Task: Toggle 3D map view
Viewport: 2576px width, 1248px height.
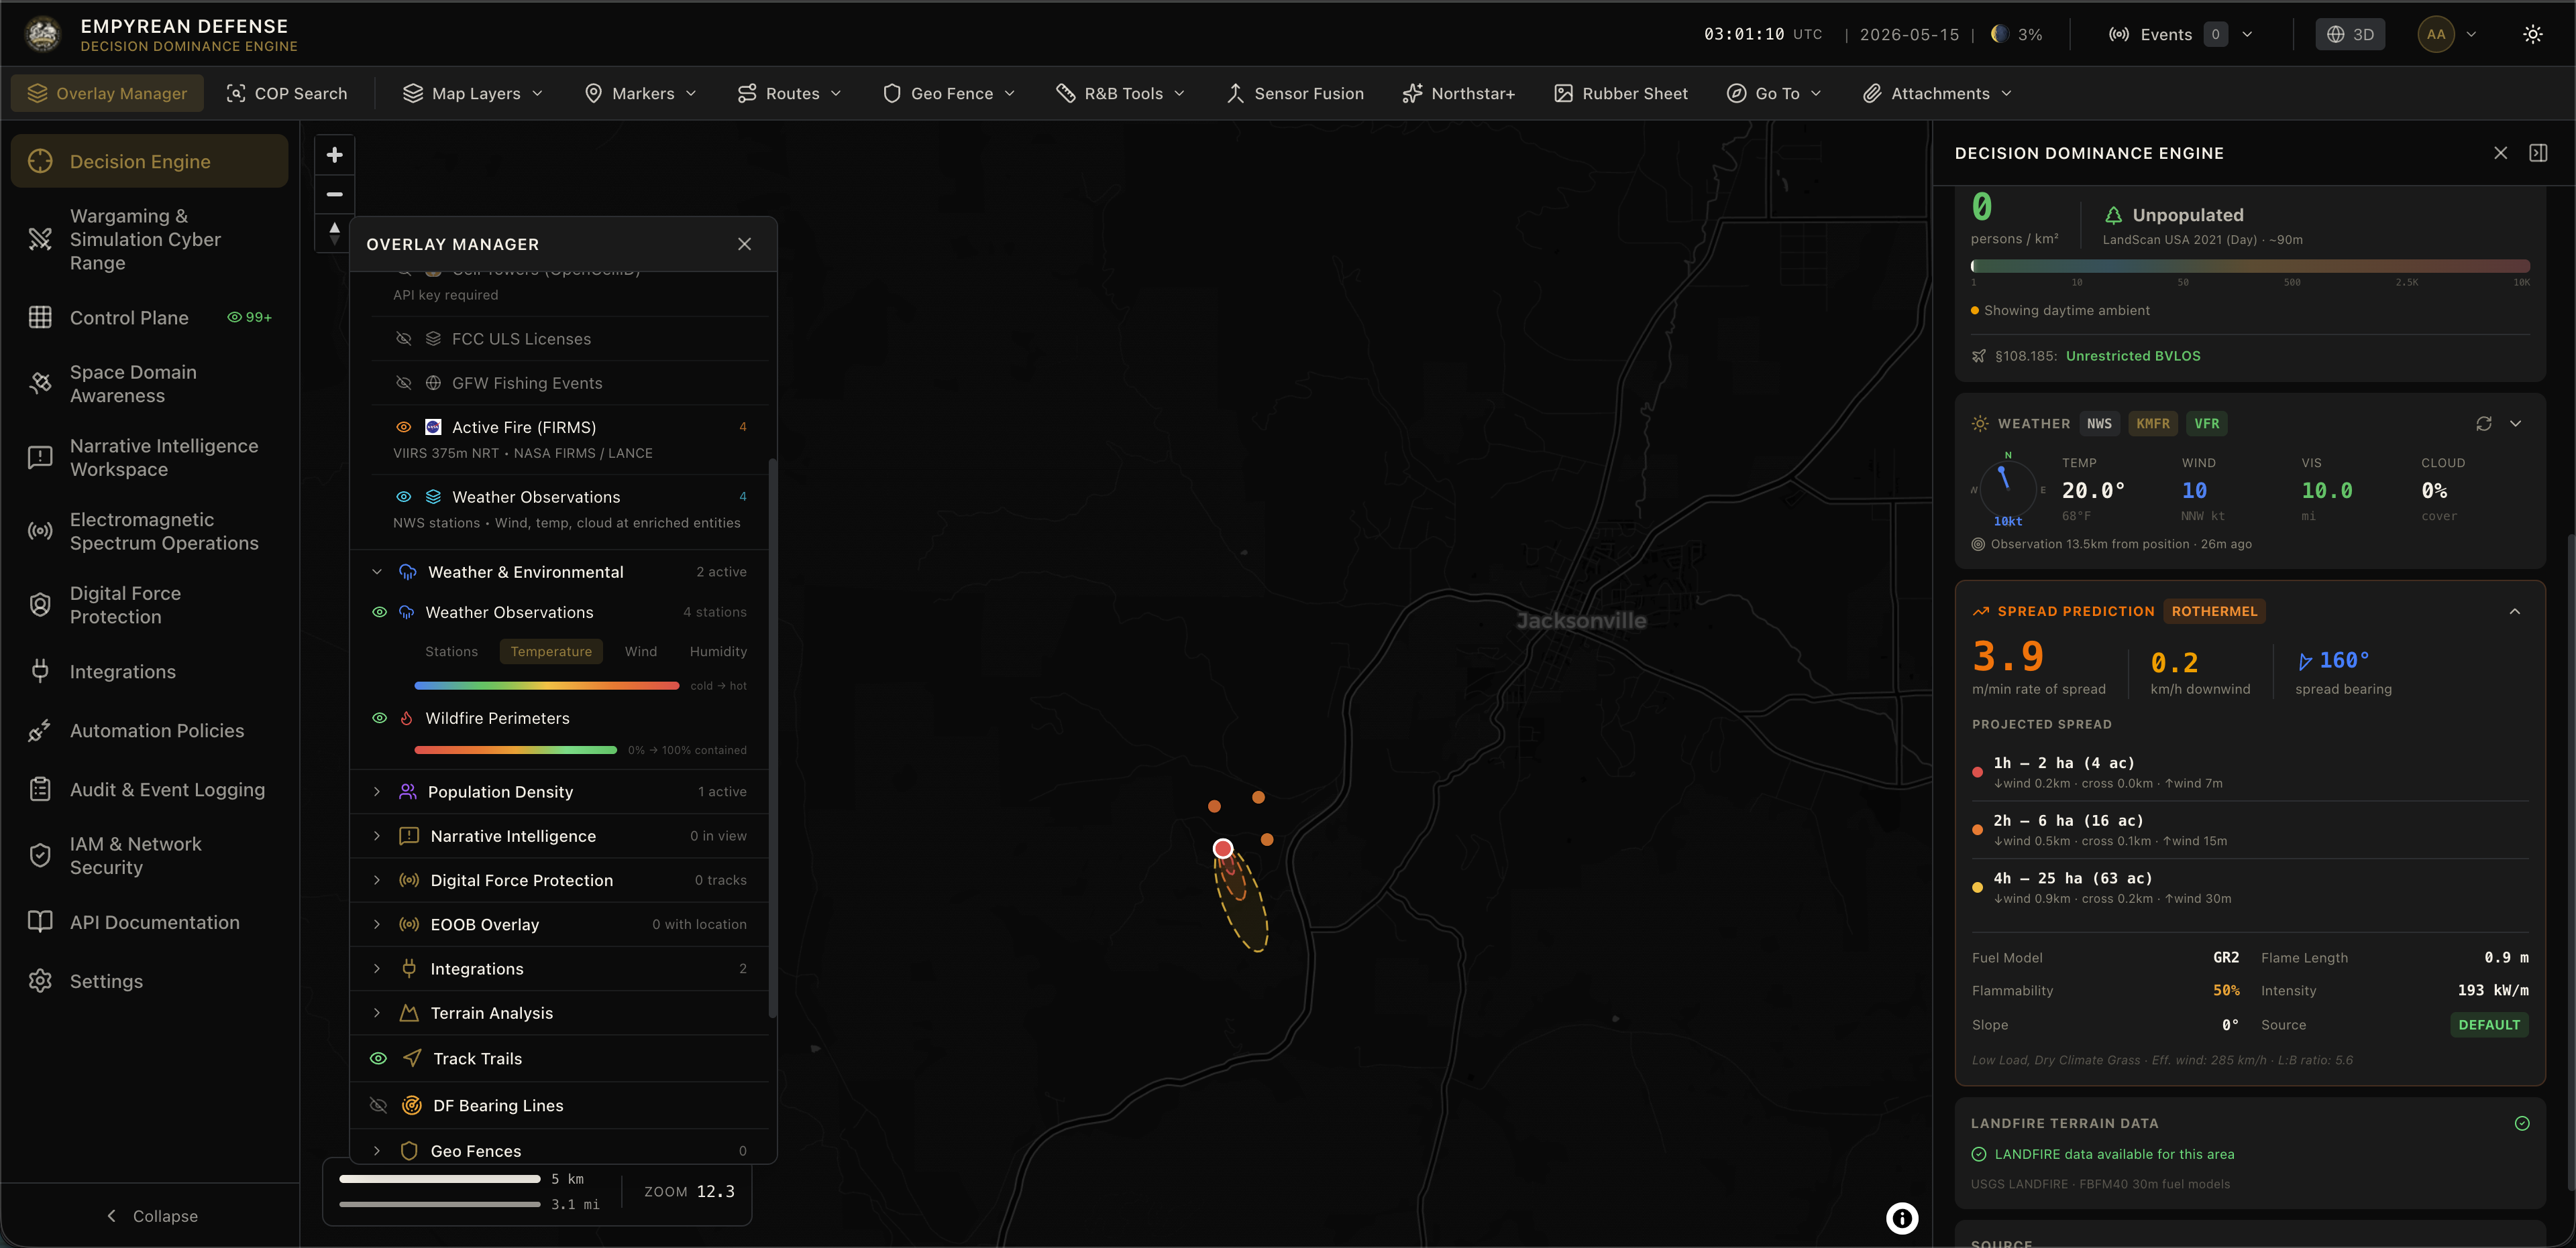Action: point(2350,34)
